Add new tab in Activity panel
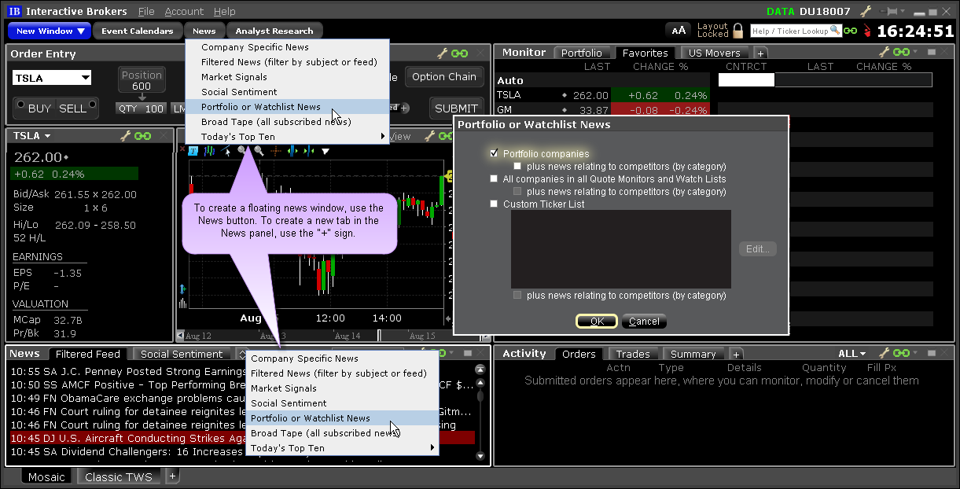The image size is (960, 489). pyautogui.click(x=736, y=355)
